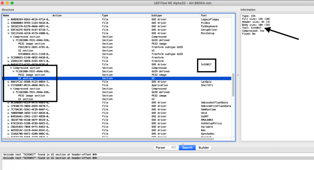Expand the Freeform file 5C5886E5 row

point(8,58)
